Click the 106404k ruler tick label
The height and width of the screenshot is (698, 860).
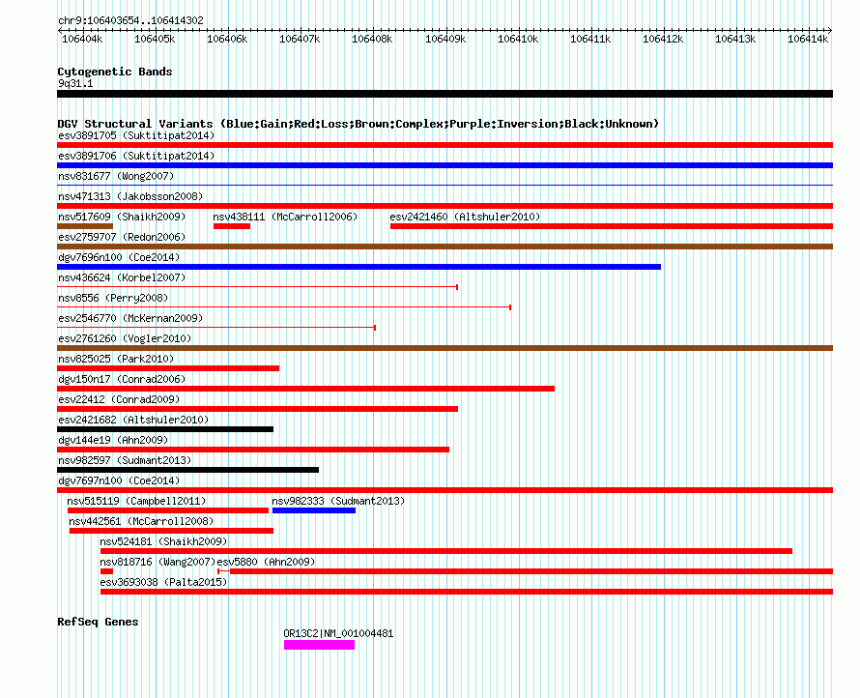[82, 39]
